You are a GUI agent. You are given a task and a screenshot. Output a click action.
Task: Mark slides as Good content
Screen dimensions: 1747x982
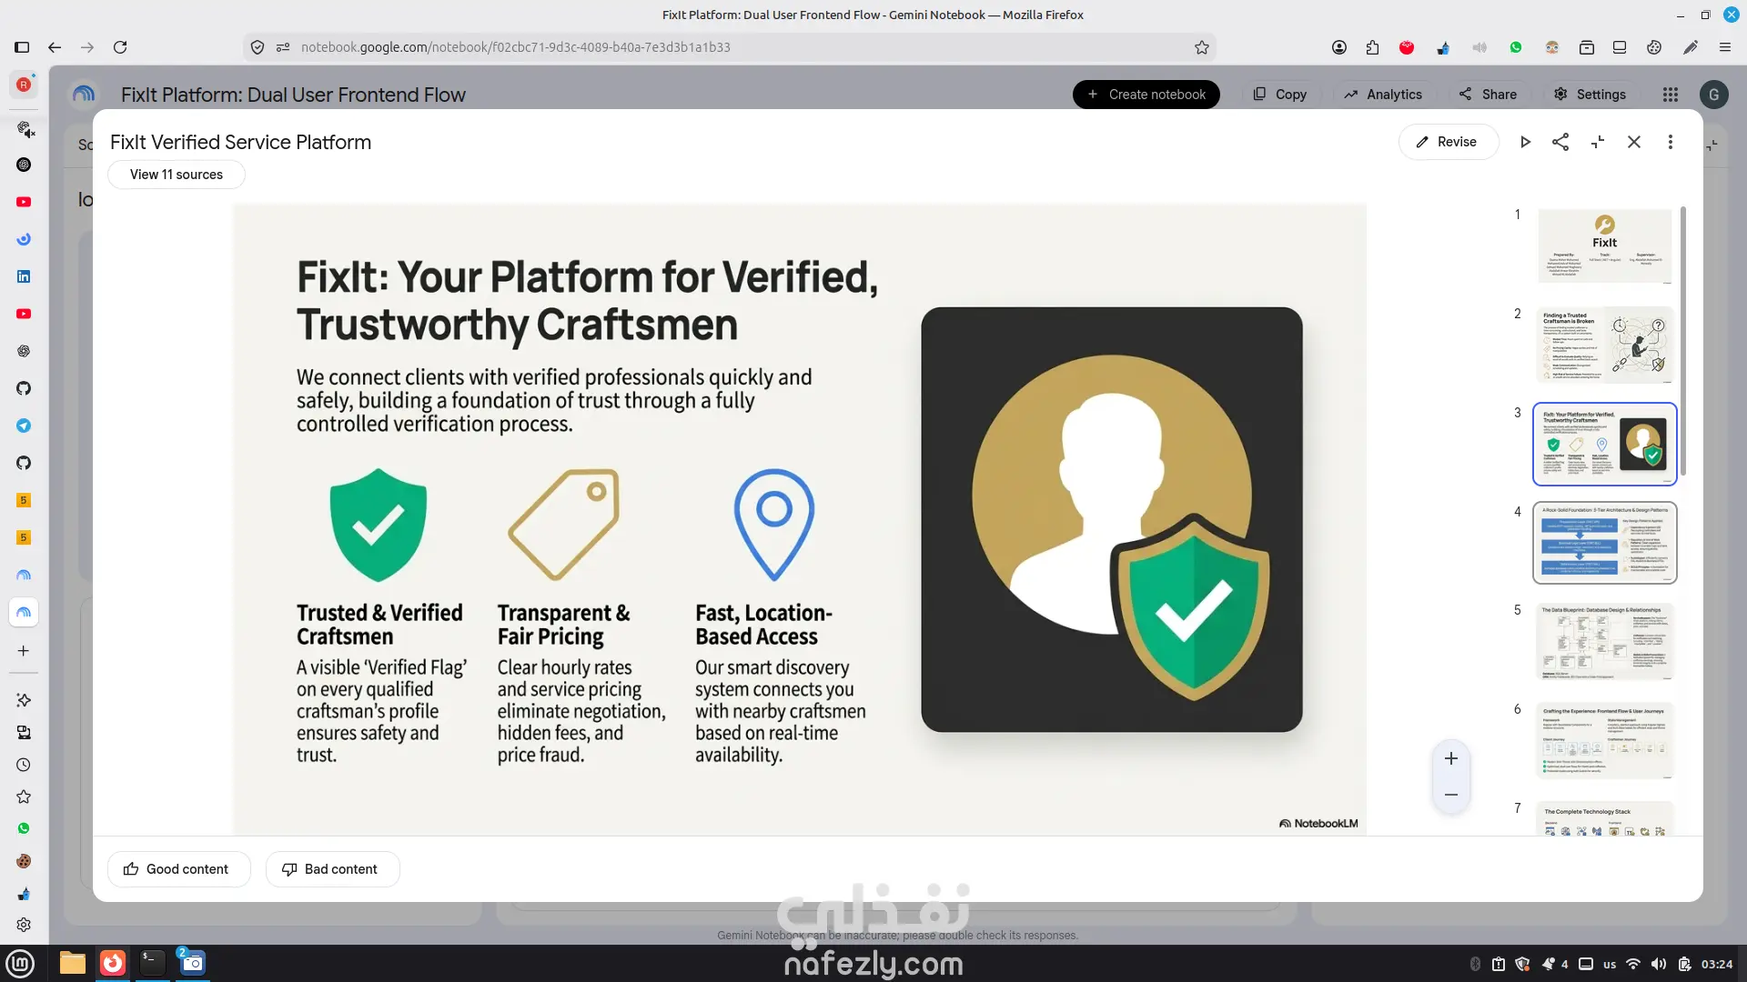click(x=178, y=869)
